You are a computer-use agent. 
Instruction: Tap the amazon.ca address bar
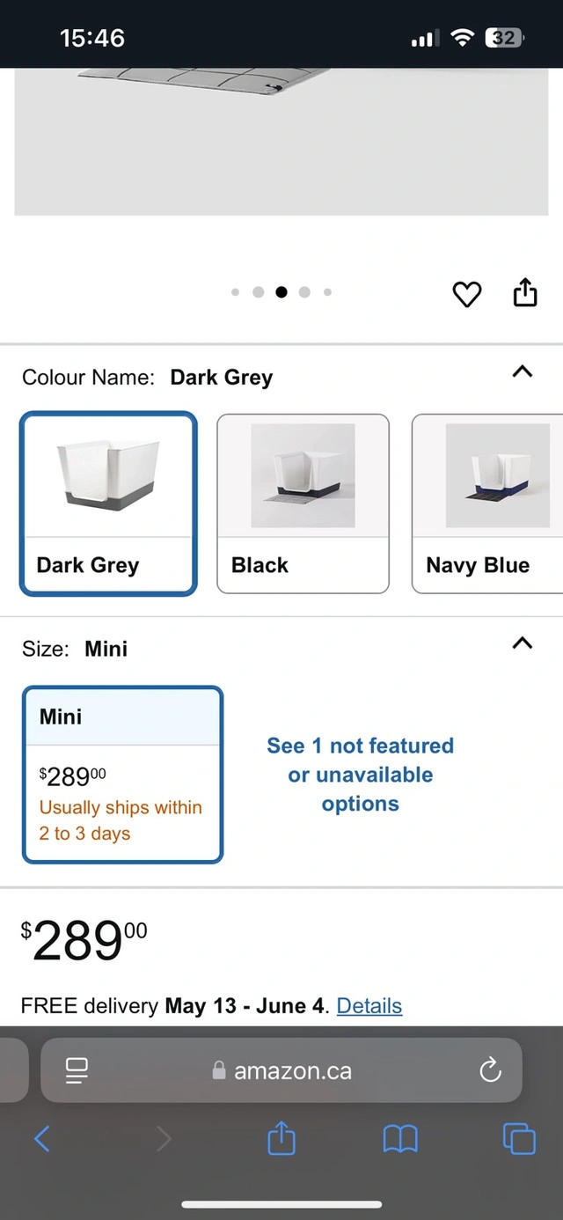pyautogui.click(x=281, y=1070)
